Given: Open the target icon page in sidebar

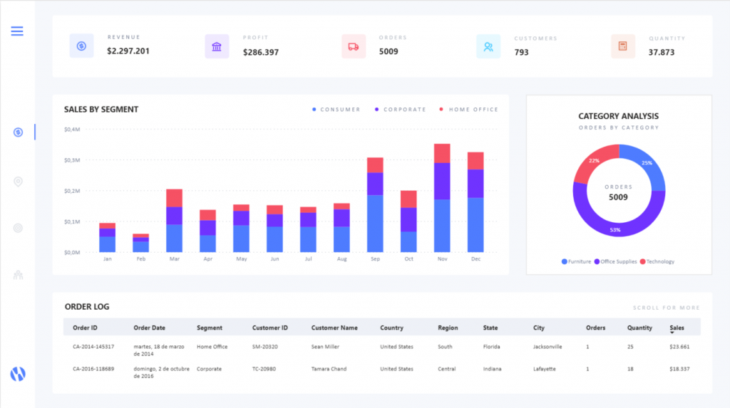Looking at the screenshot, I should (18, 228).
